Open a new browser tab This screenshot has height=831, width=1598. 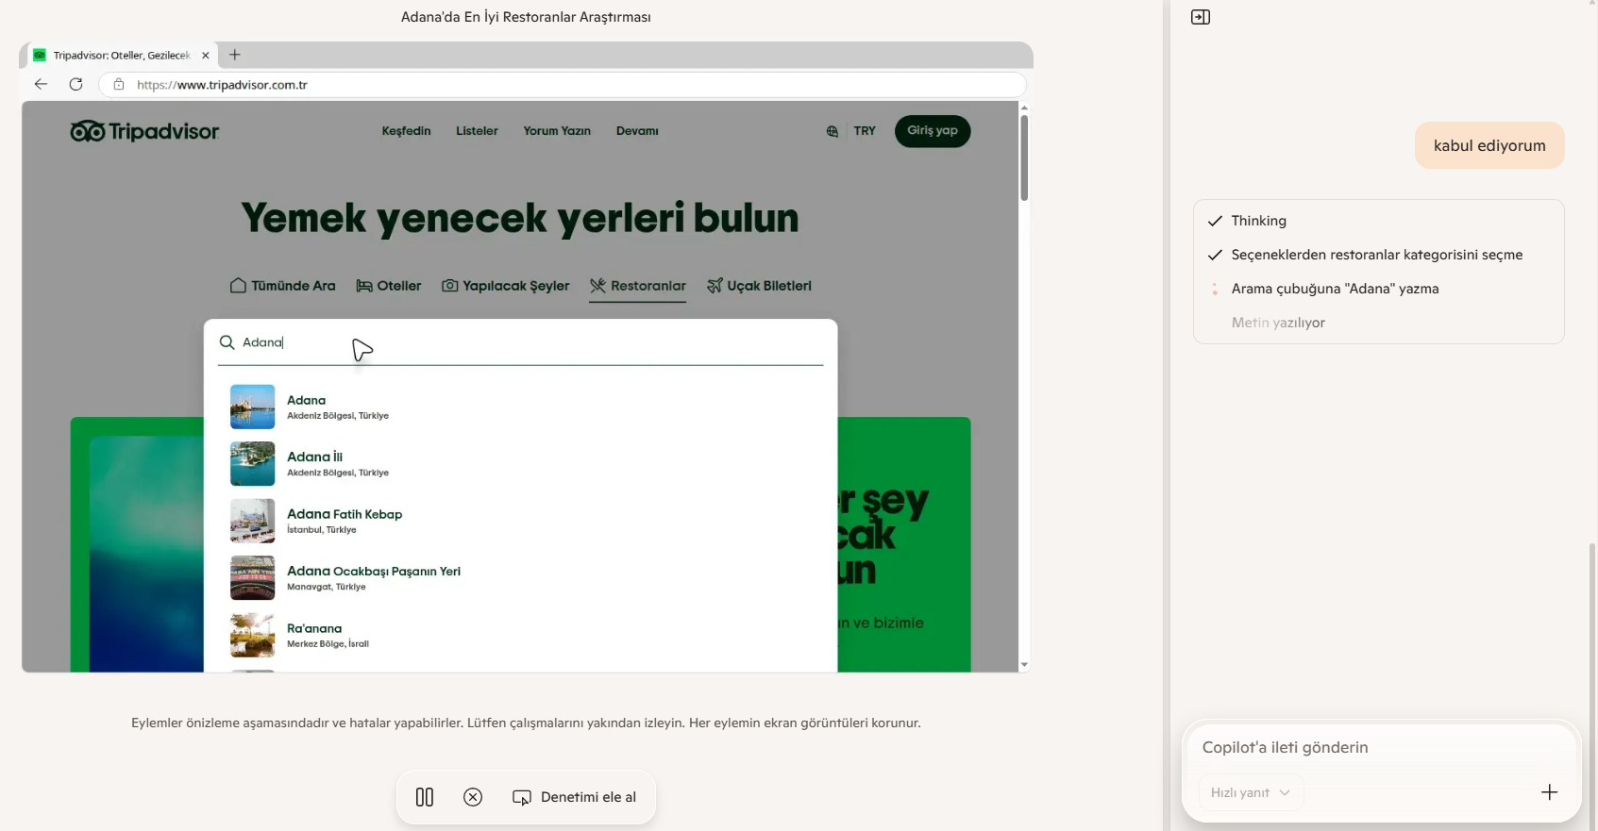(x=235, y=55)
